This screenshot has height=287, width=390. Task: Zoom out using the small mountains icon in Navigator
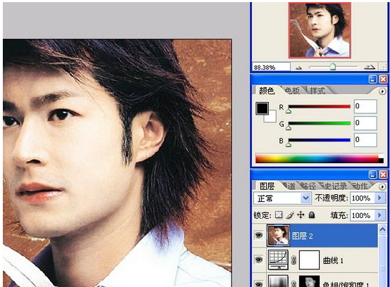pyautogui.click(x=298, y=68)
